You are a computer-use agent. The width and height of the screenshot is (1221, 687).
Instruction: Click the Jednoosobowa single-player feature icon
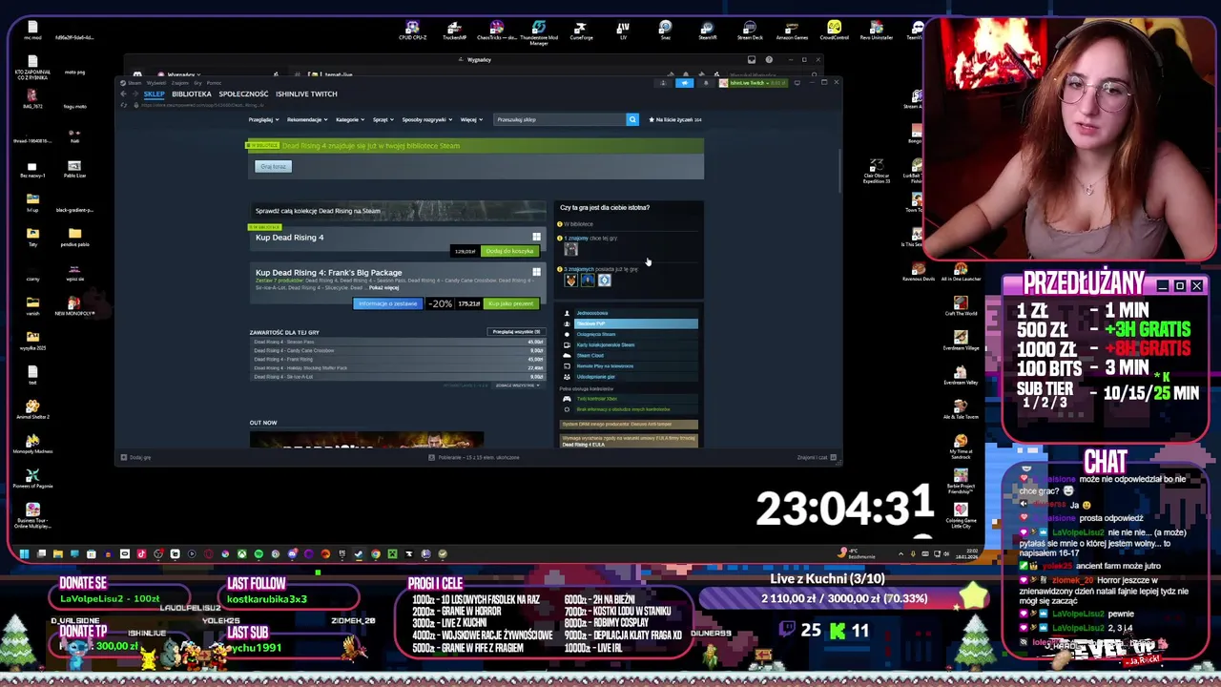(x=567, y=313)
